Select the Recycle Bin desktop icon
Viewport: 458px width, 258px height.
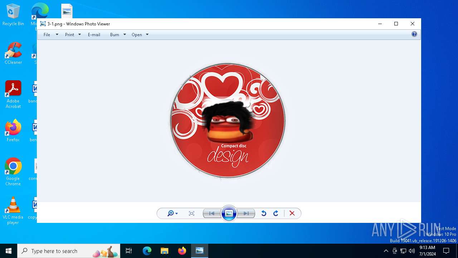pos(13,15)
